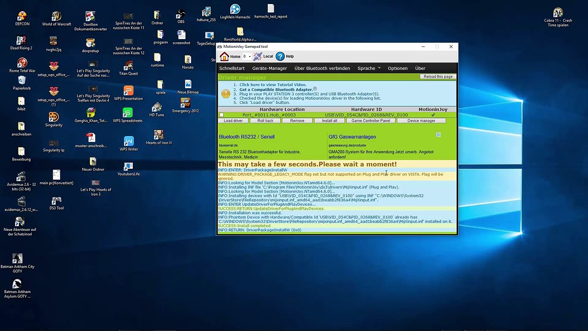Select the Naruto folder icon
Viewport: 588px width, 331px height.
coord(187,62)
